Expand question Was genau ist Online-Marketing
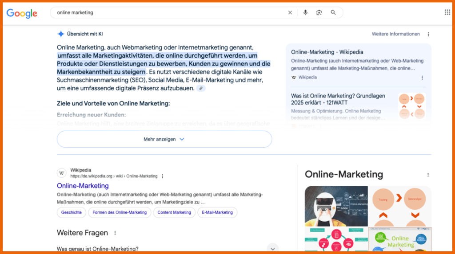Screen dimensions: 455x254 tap(168, 249)
